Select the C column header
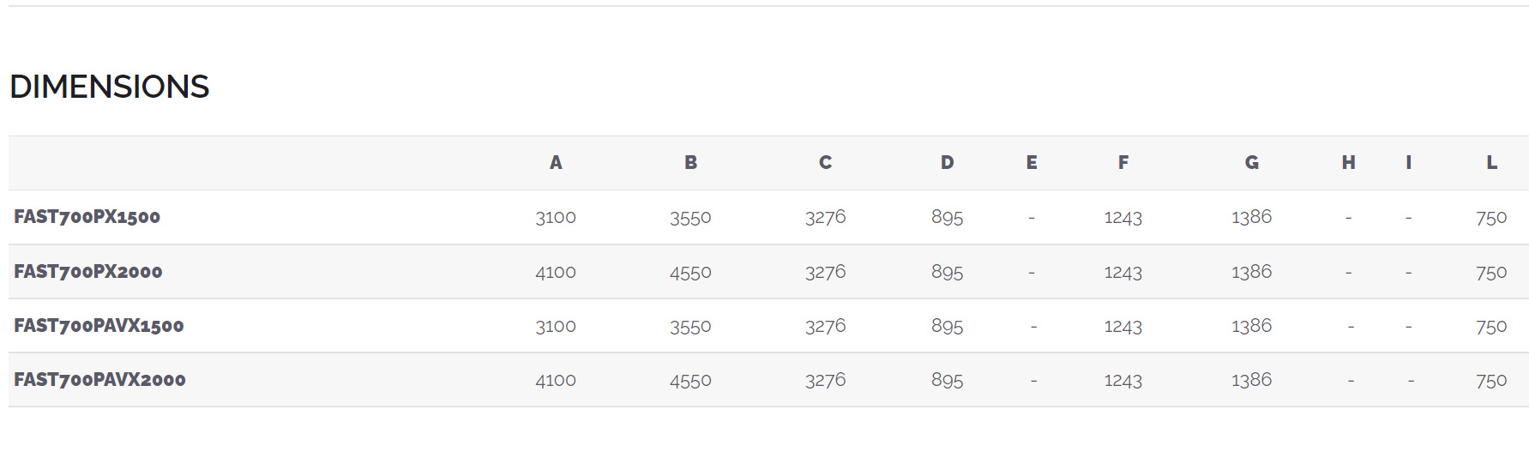Image resolution: width=1529 pixels, height=464 pixels. tap(825, 163)
